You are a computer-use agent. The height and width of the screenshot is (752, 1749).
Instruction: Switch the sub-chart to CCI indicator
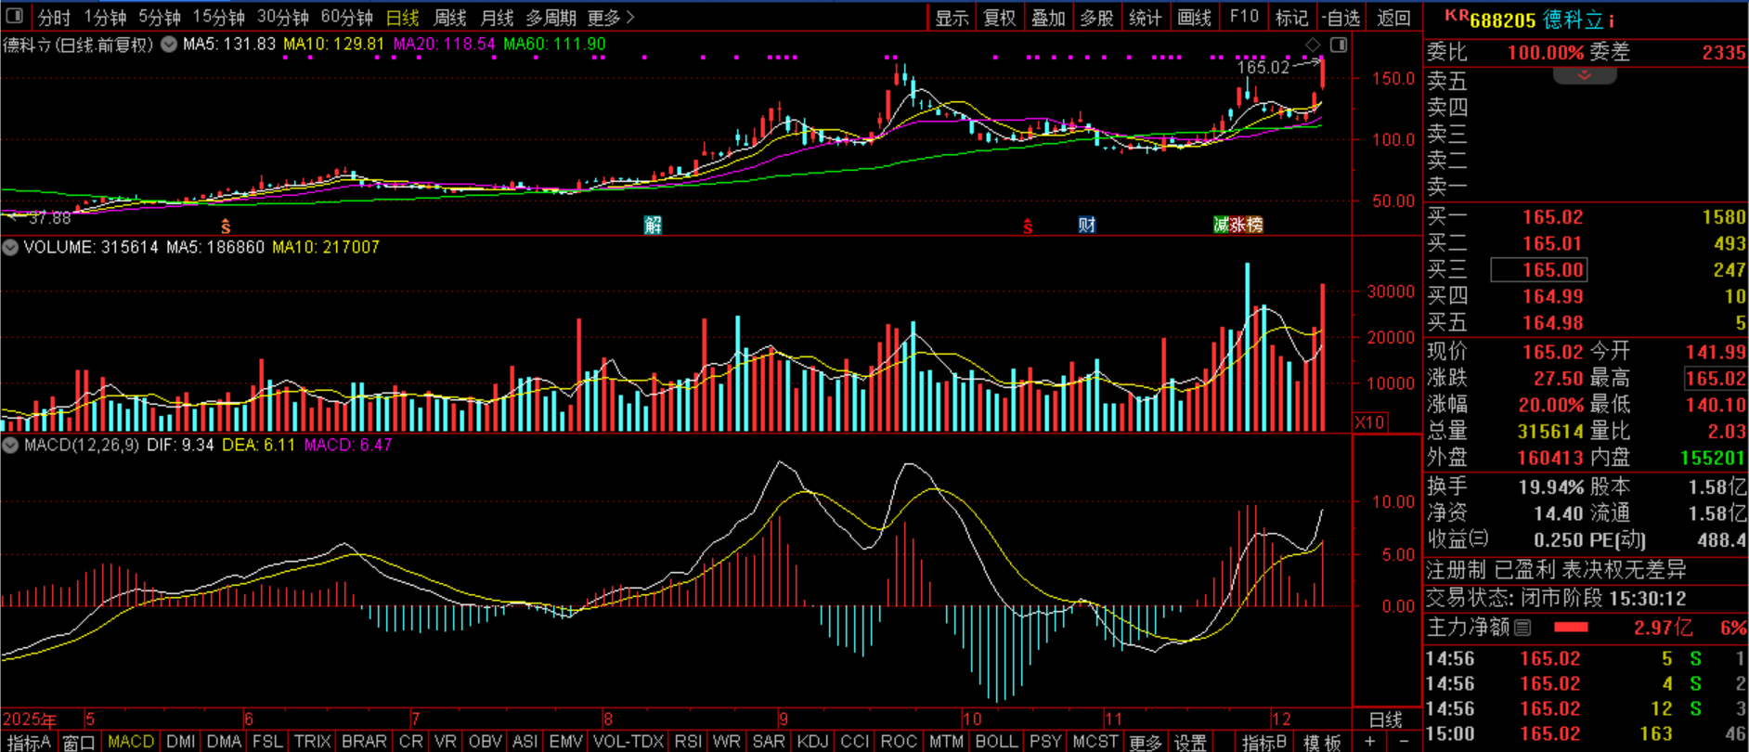pyautogui.click(x=854, y=742)
